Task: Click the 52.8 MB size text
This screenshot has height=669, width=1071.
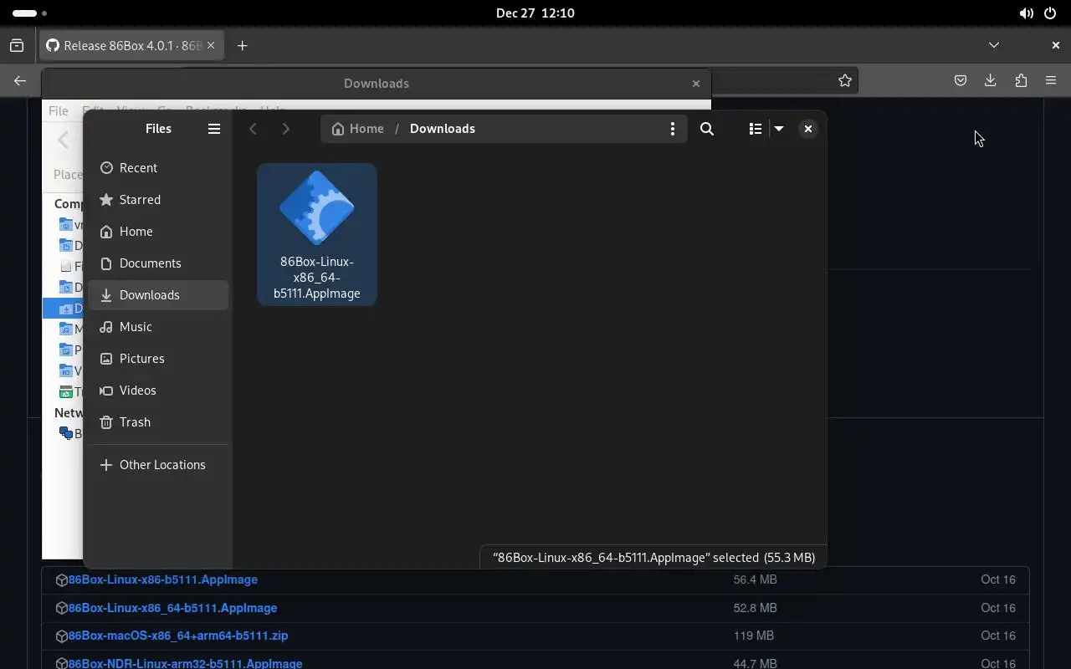Action: 755,608
